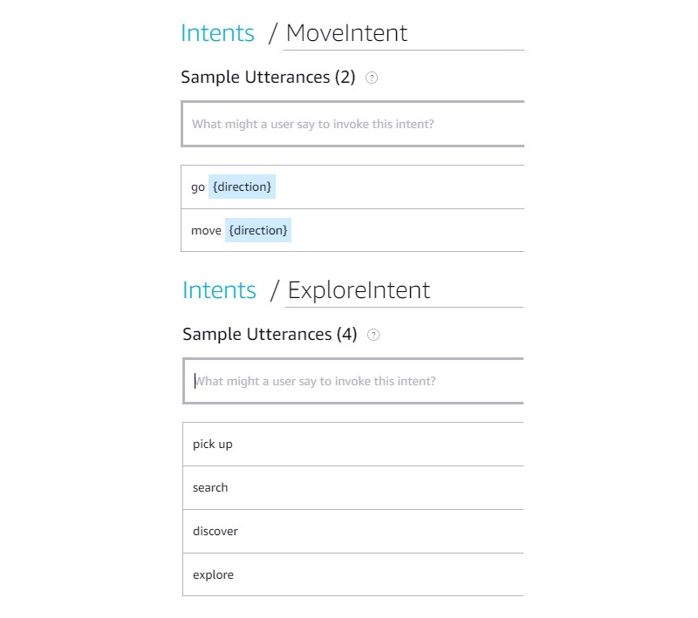Select the {direction} slot in the go utterance
698x618 pixels.
(x=243, y=187)
